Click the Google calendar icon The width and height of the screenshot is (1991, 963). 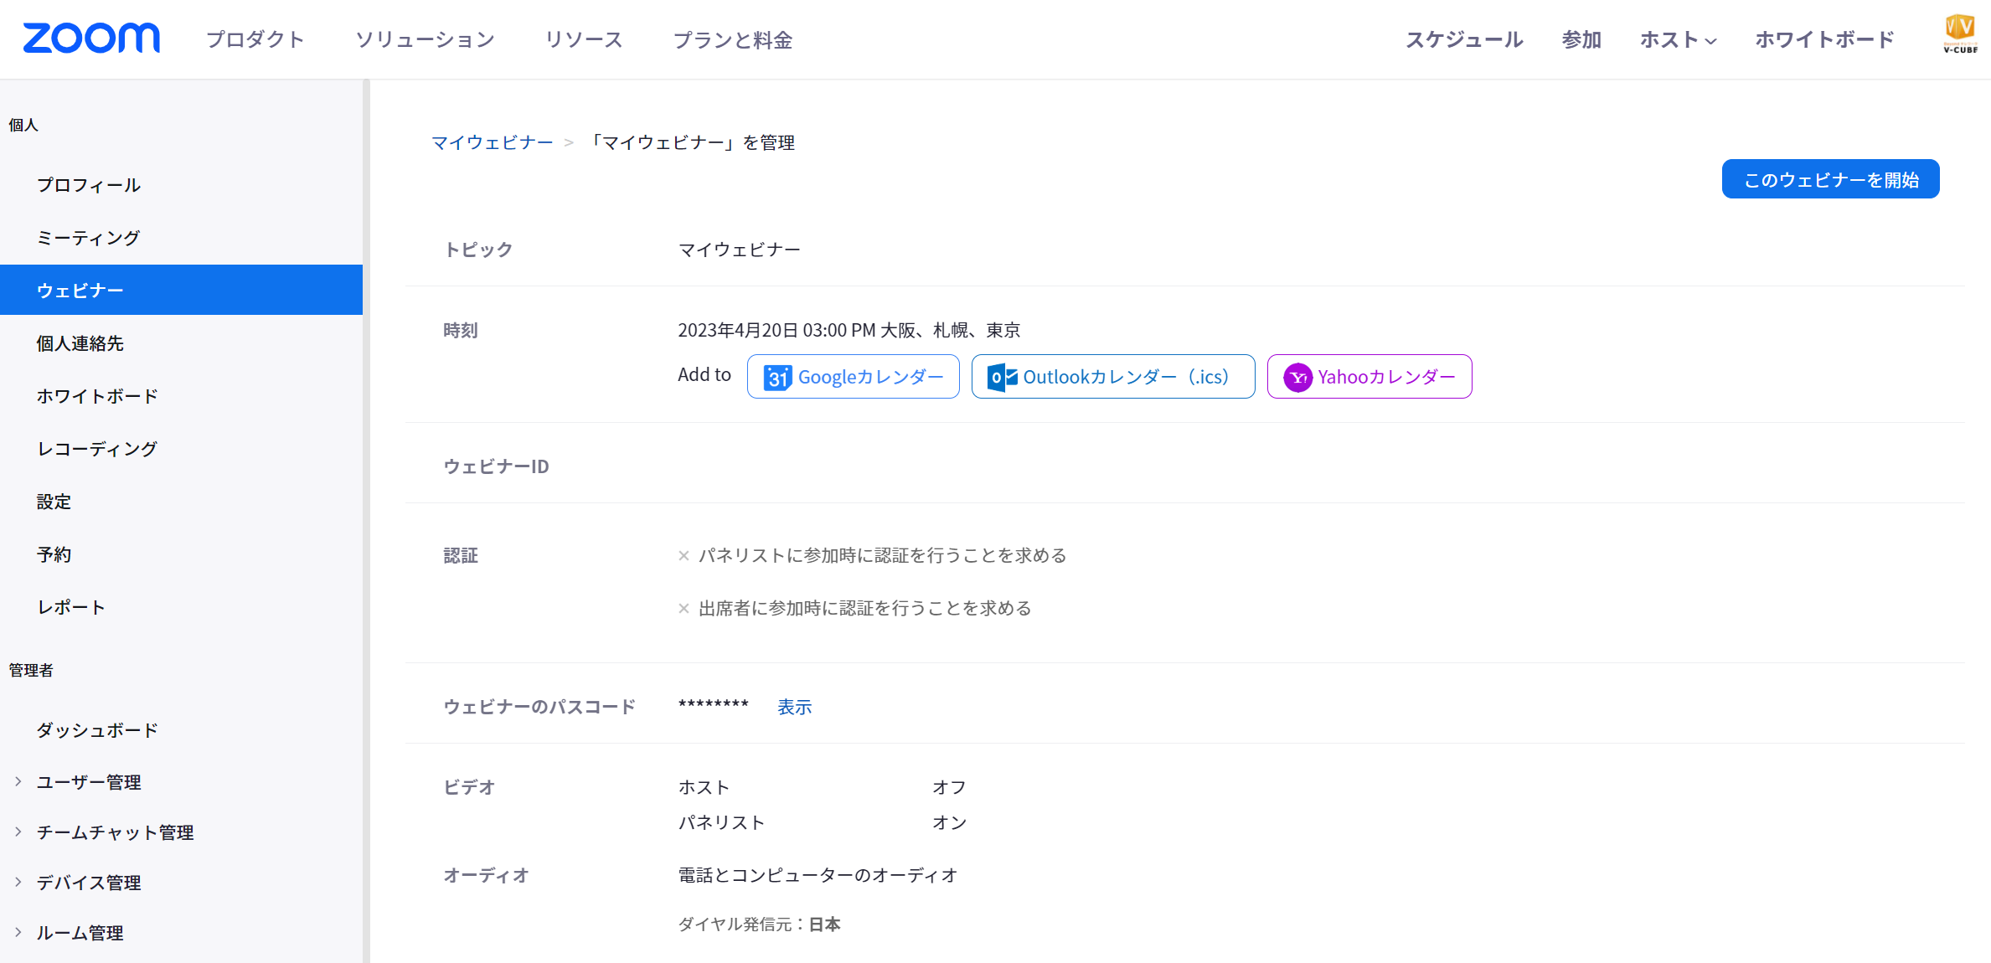777,378
